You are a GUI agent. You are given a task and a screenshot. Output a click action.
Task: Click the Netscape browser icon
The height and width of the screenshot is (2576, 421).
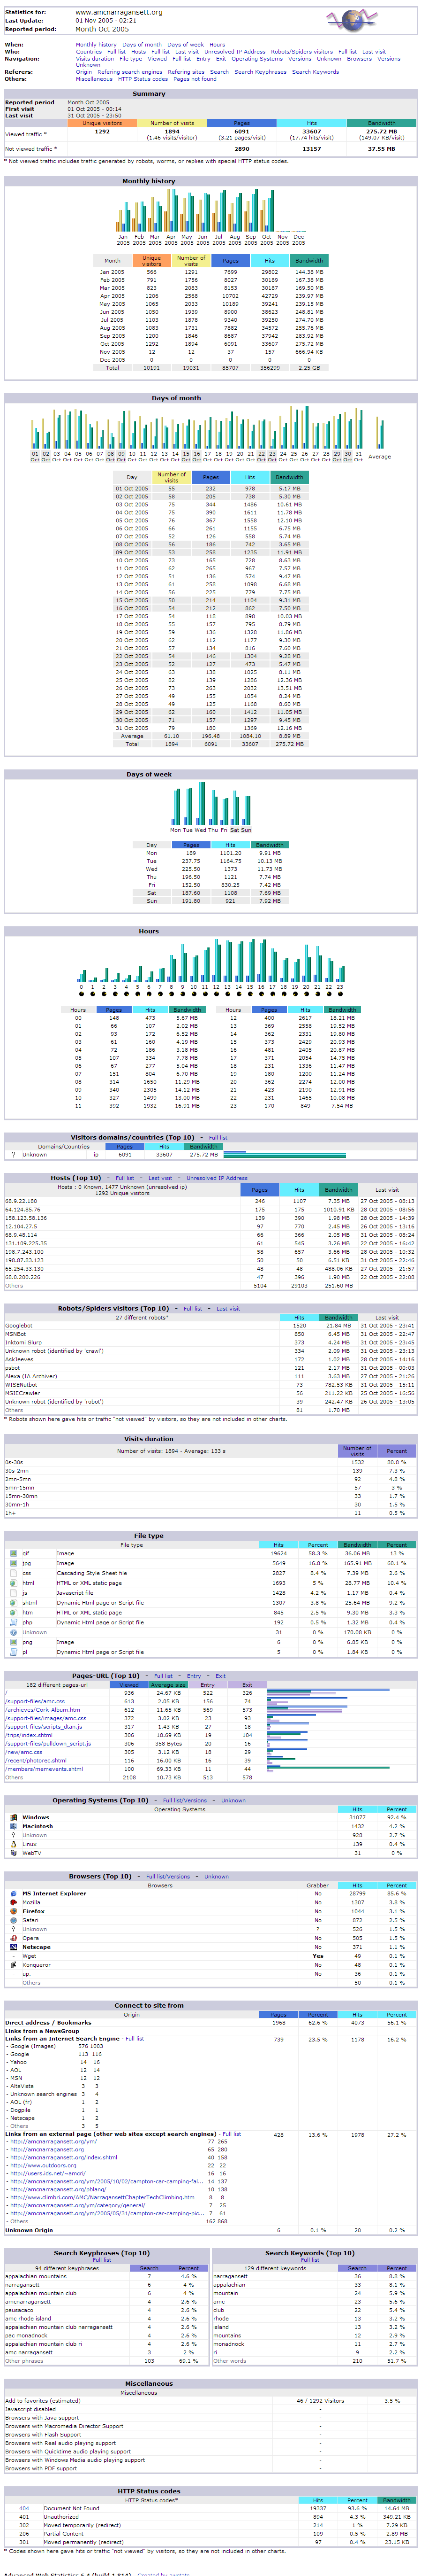[13, 1947]
